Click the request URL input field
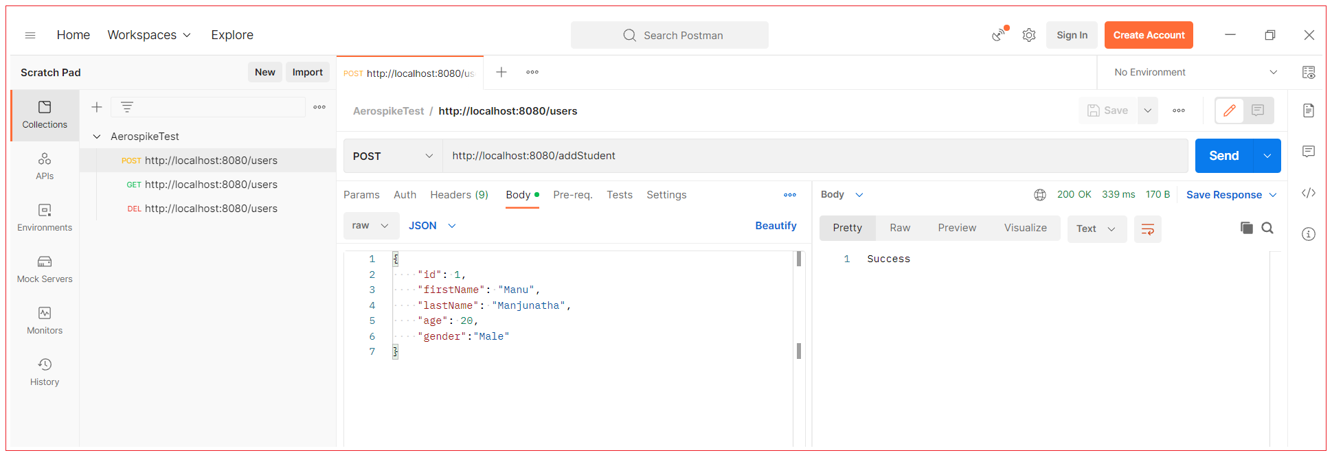The image size is (1332, 455). click(815, 156)
